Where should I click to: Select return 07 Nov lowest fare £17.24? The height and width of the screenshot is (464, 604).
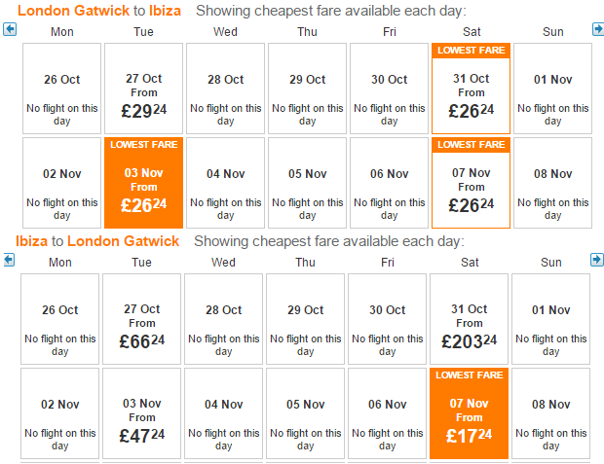[x=470, y=413]
